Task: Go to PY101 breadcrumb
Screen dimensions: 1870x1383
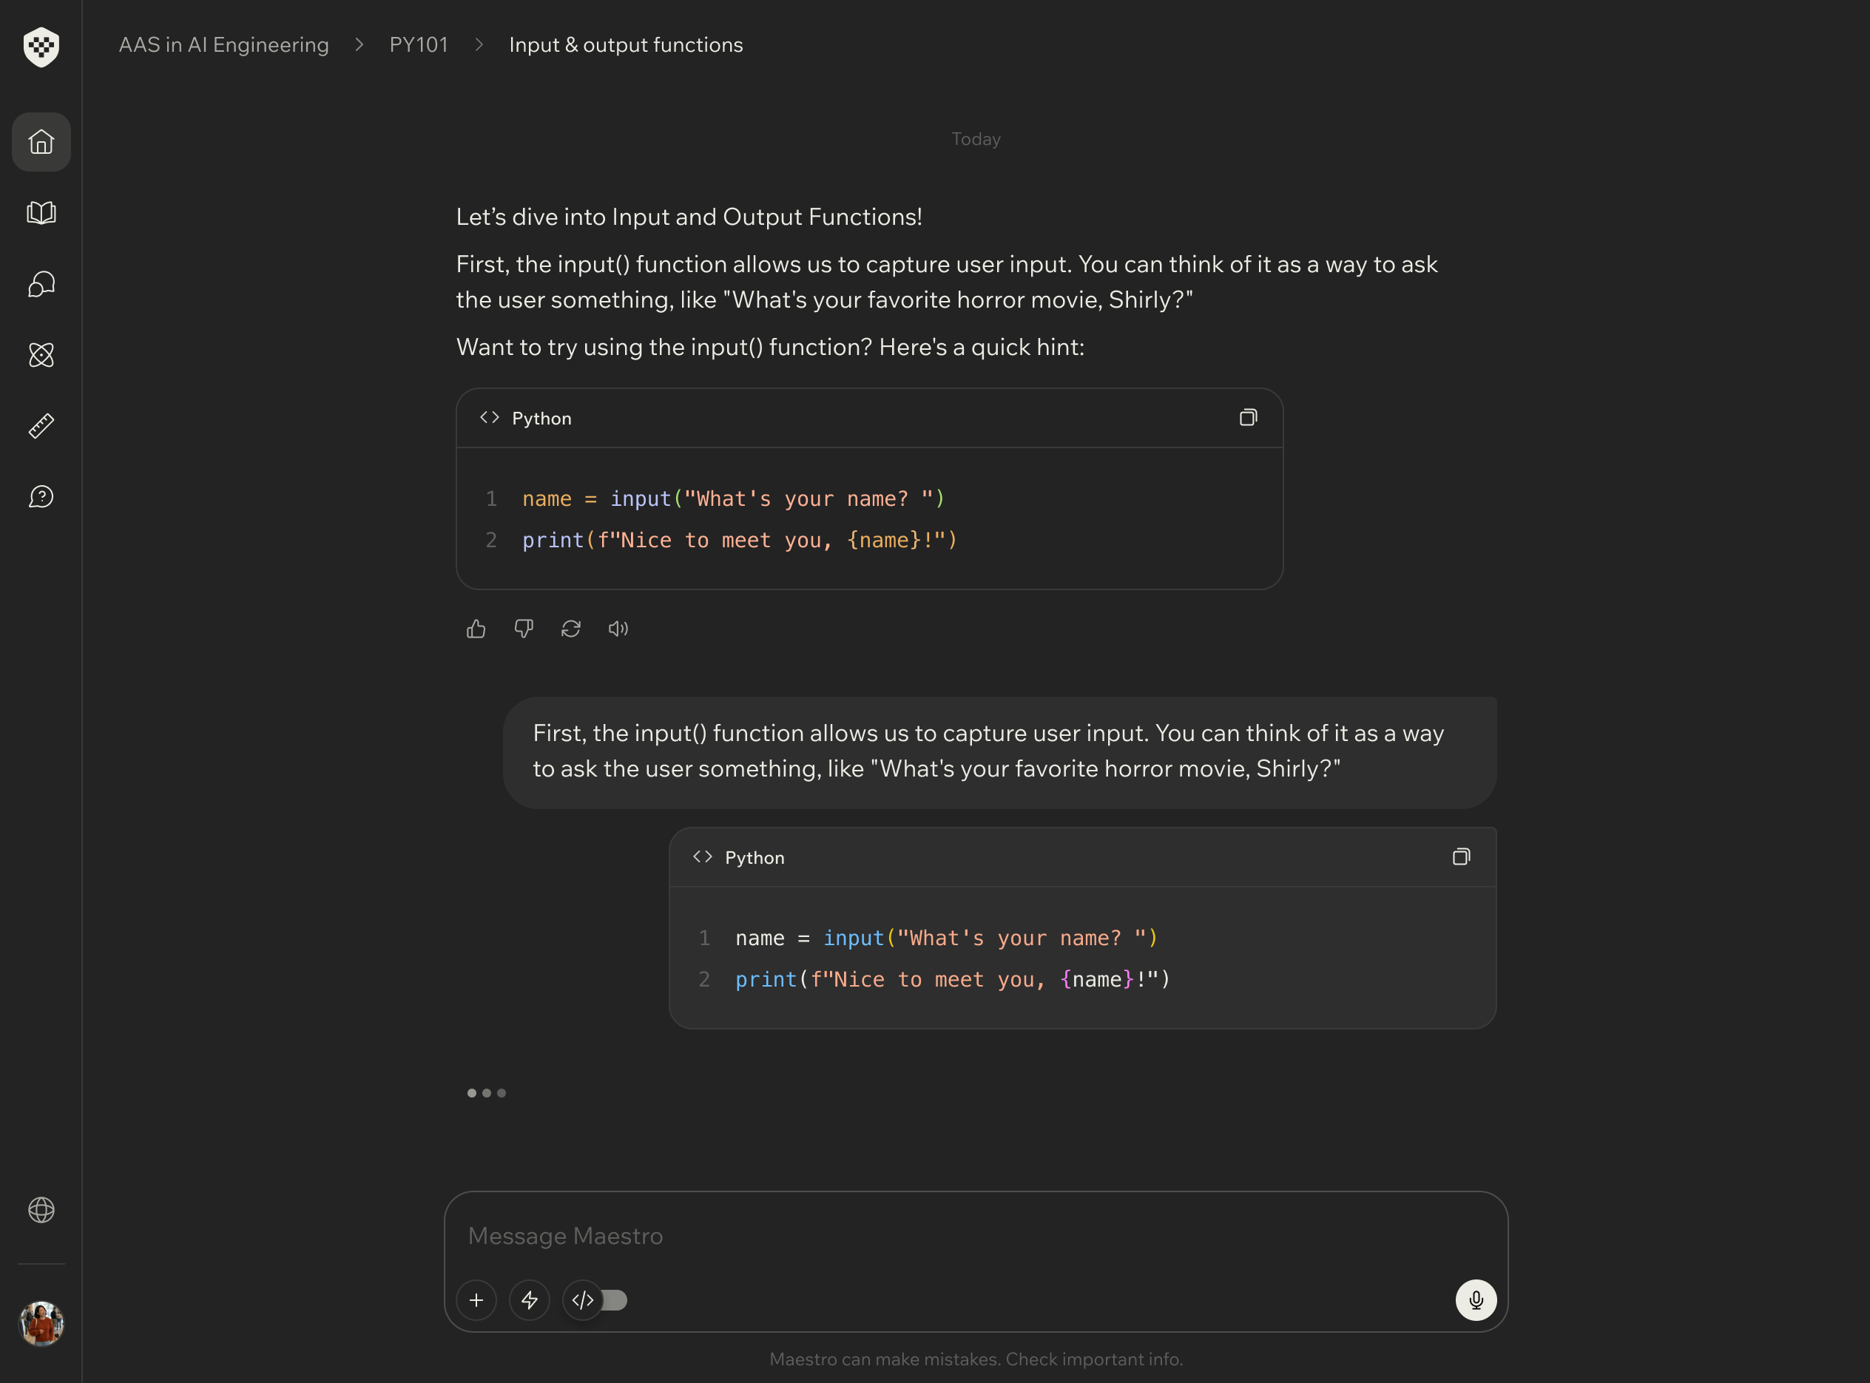Action: tap(419, 44)
